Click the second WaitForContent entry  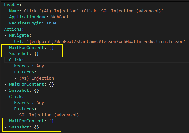[x=29, y=84]
